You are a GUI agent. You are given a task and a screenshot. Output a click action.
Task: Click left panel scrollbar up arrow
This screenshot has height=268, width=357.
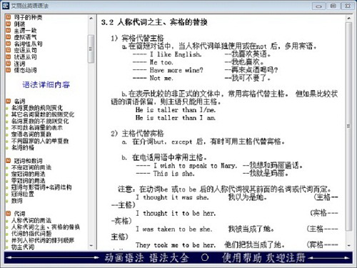coord(91,18)
